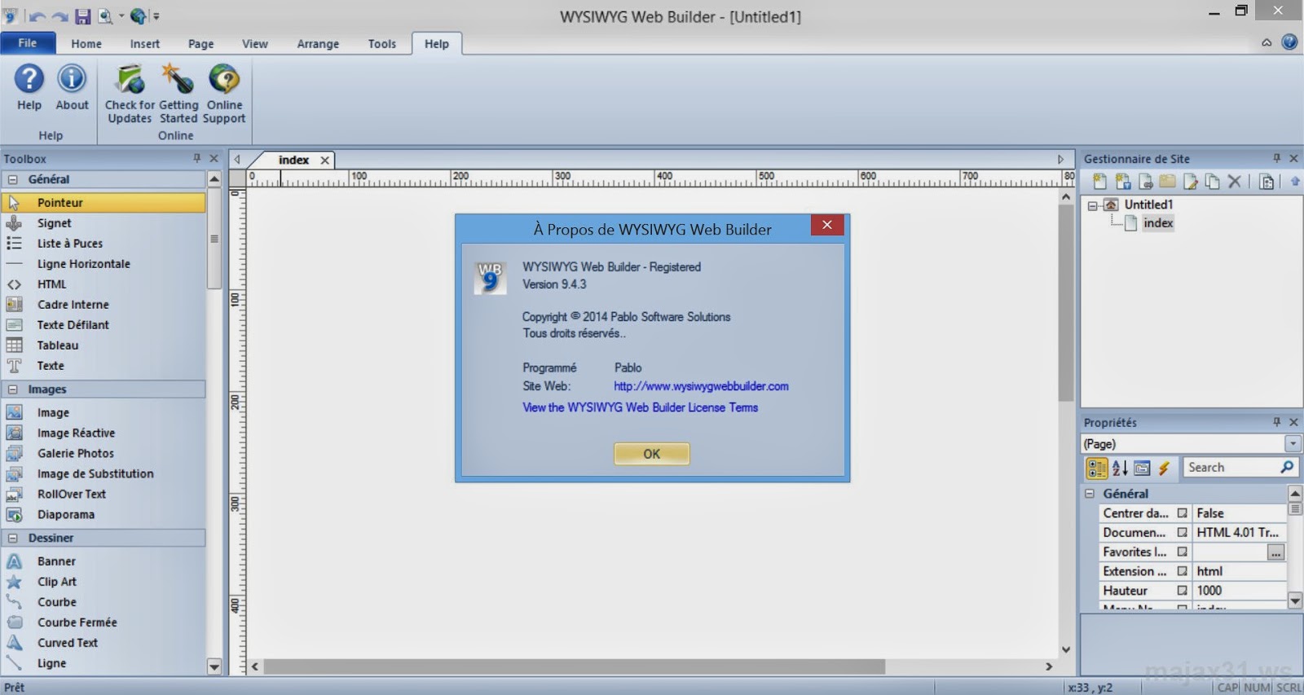Click the ellipsis button for Favorites
The image size is (1304, 695).
[x=1275, y=552]
